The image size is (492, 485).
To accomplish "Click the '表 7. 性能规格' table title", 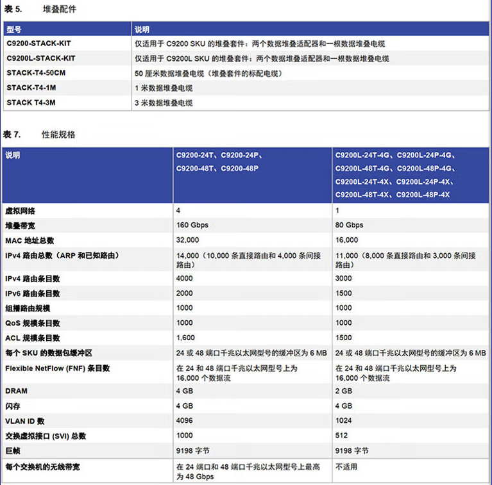I will pyautogui.click(x=39, y=135).
